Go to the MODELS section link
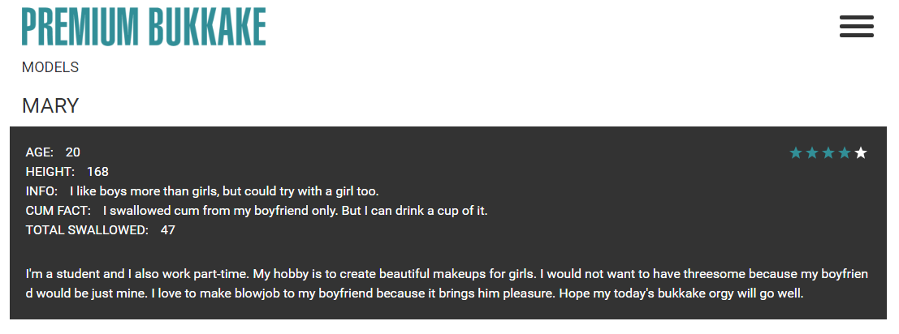Image resolution: width=899 pixels, height=334 pixels. click(x=50, y=67)
